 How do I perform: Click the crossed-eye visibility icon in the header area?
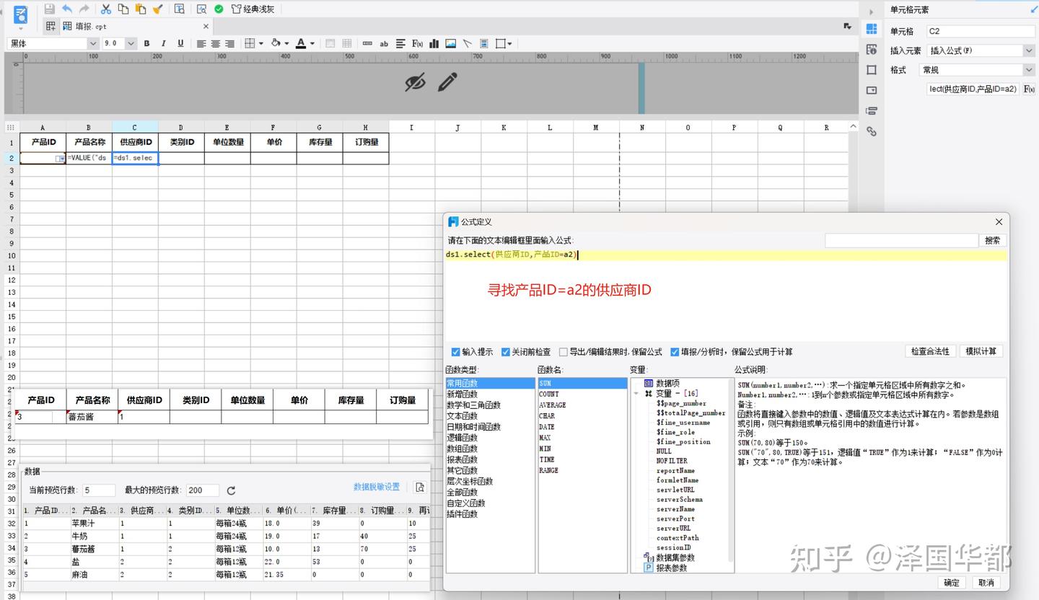point(415,82)
